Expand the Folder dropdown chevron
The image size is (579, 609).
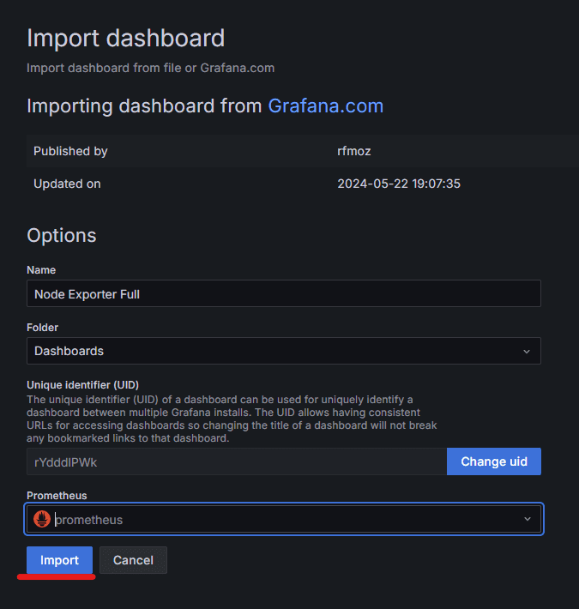click(527, 352)
